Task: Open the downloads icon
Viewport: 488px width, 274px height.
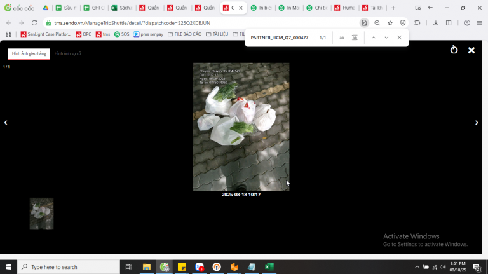Action: [x=436, y=23]
